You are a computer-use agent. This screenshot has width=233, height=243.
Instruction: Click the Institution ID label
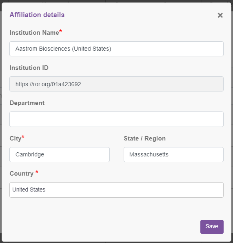29,68
